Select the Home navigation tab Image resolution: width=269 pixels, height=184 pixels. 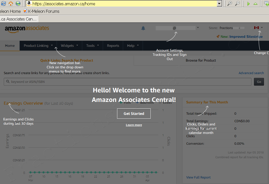tap(10, 46)
